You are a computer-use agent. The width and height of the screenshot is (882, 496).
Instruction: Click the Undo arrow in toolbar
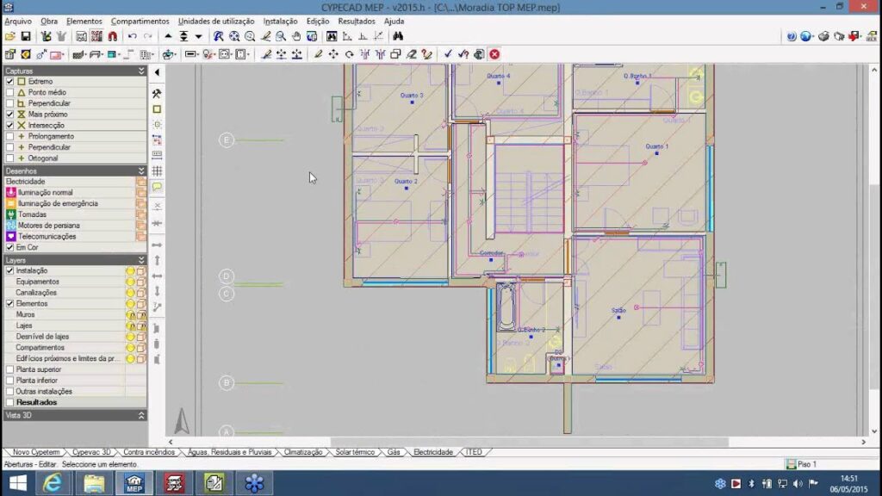(x=132, y=37)
